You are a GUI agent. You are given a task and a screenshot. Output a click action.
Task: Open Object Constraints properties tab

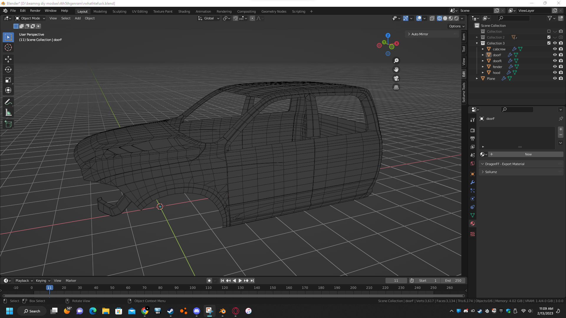point(473,207)
